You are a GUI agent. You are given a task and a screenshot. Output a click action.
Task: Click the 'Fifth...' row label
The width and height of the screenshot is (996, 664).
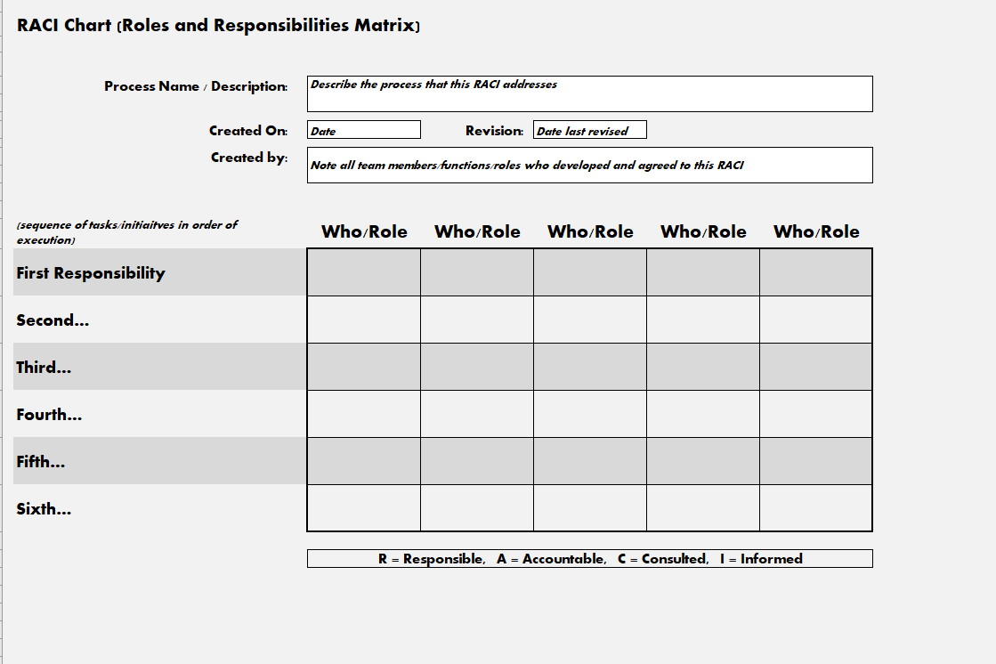41,461
